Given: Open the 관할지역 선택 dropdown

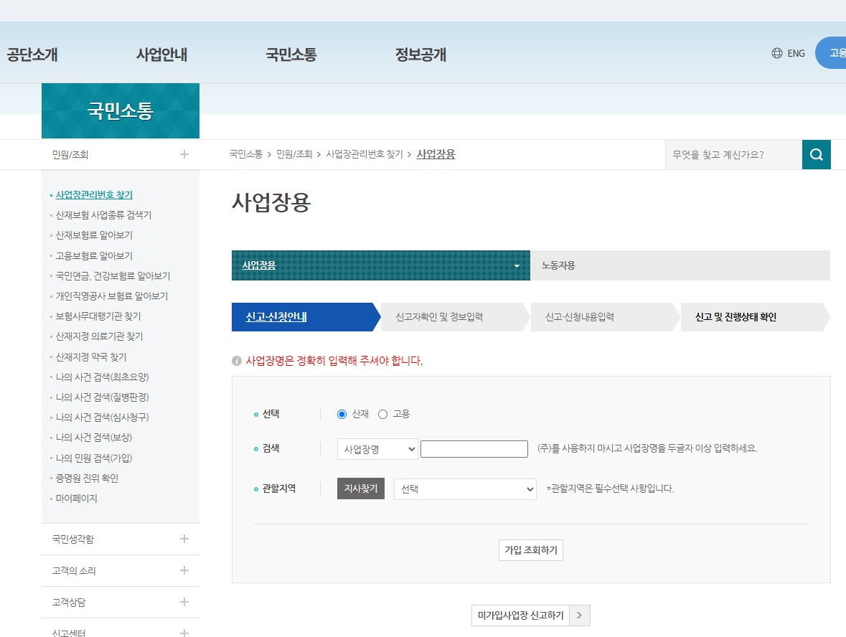Looking at the screenshot, I should point(465,489).
